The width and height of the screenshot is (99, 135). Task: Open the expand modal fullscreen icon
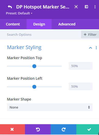point(76,7)
